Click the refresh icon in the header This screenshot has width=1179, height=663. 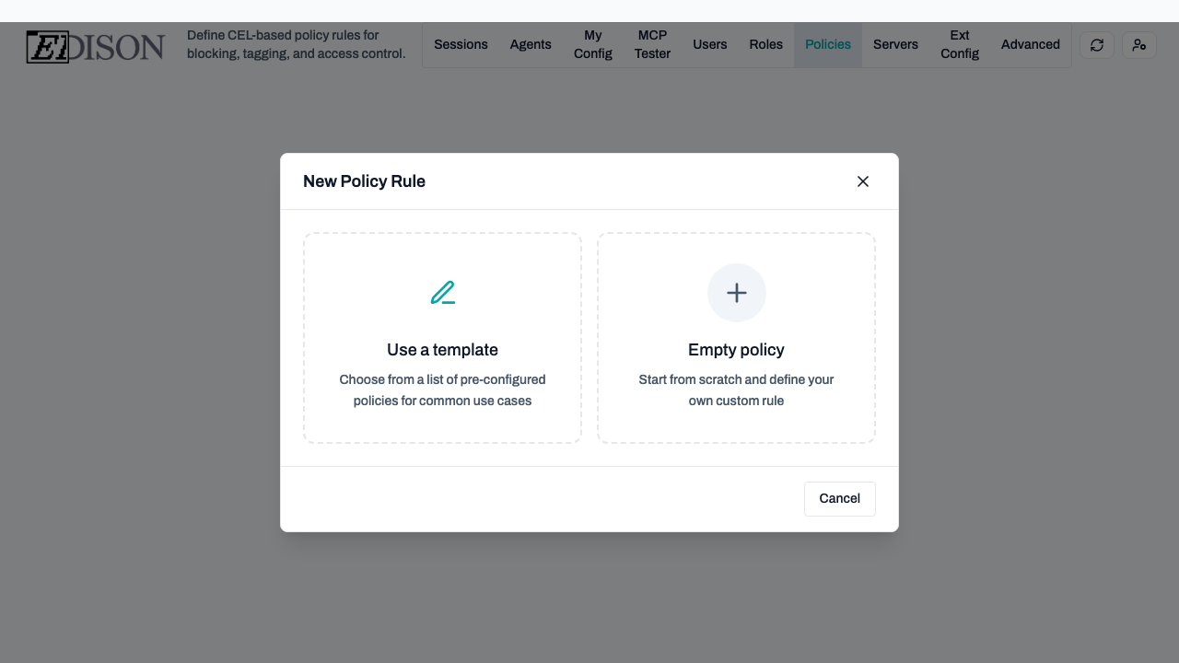point(1096,44)
